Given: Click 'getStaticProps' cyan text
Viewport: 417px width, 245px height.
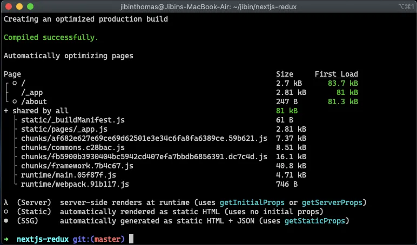Looking at the screenshot, I should [x=315, y=221].
